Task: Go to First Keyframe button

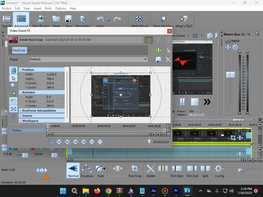Action: coord(59,142)
